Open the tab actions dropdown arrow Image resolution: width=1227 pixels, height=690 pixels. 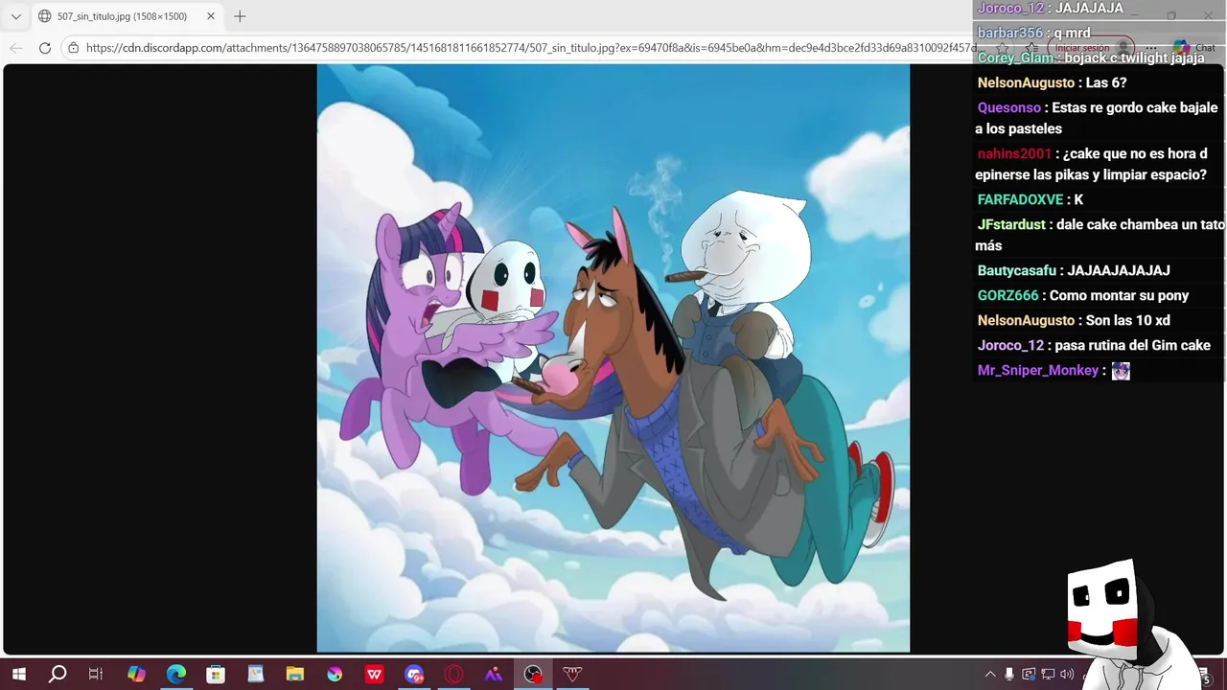(15, 16)
